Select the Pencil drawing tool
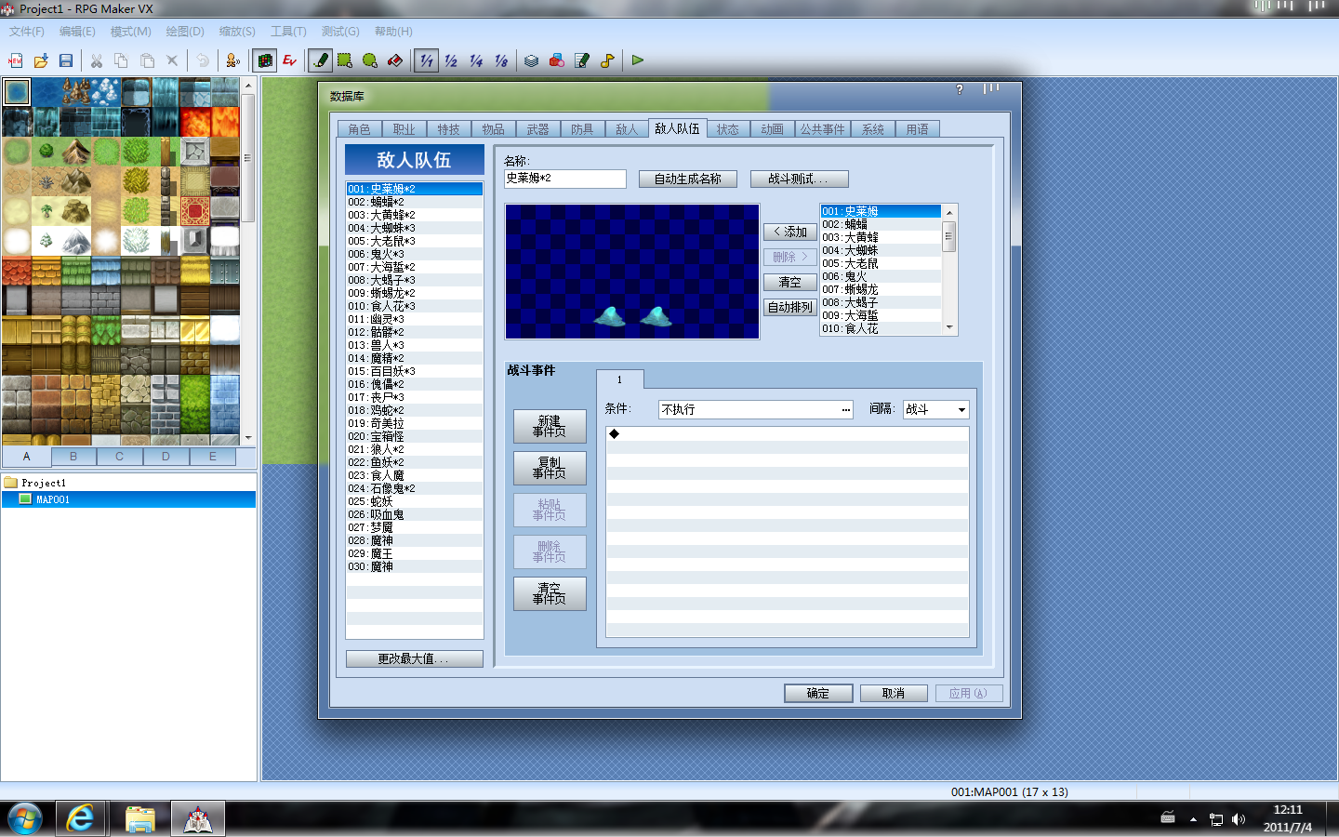This screenshot has width=1339, height=837. coord(320,60)
